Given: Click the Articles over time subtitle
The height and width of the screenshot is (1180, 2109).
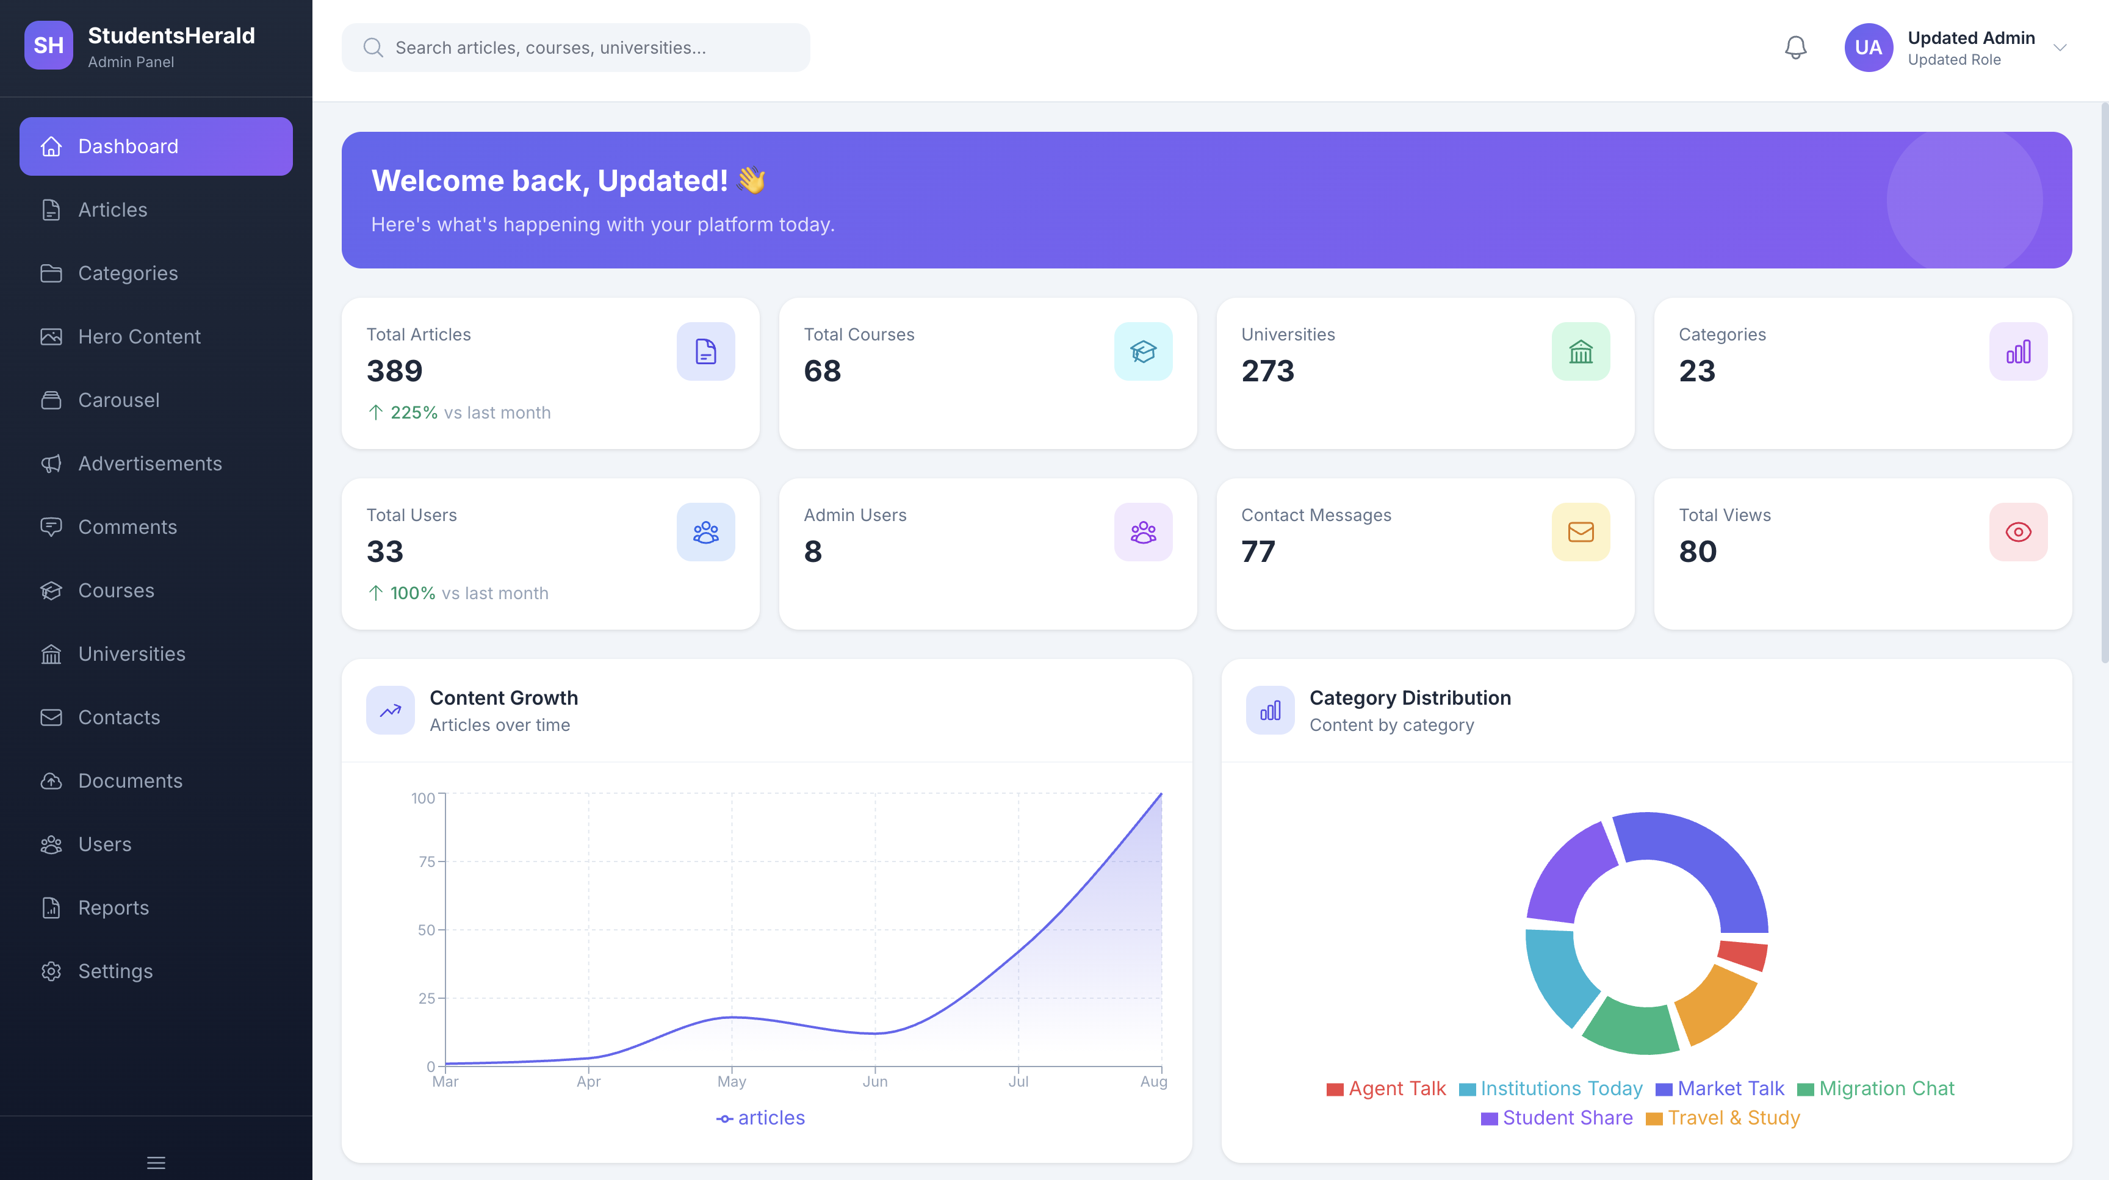Looking at the screenshot, I should point(499,725).
